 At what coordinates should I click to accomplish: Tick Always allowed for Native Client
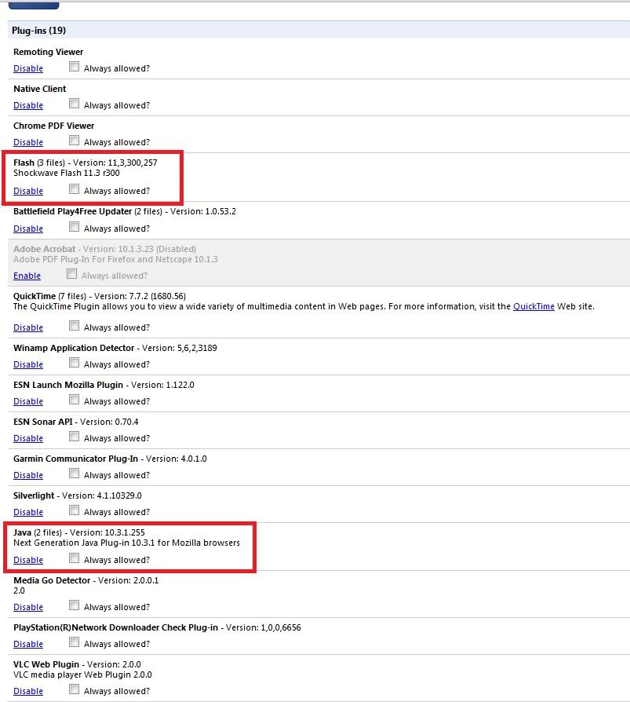75,104
